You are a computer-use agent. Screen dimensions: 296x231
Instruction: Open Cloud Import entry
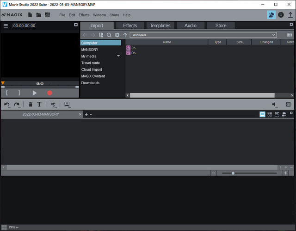pos(92,69)
